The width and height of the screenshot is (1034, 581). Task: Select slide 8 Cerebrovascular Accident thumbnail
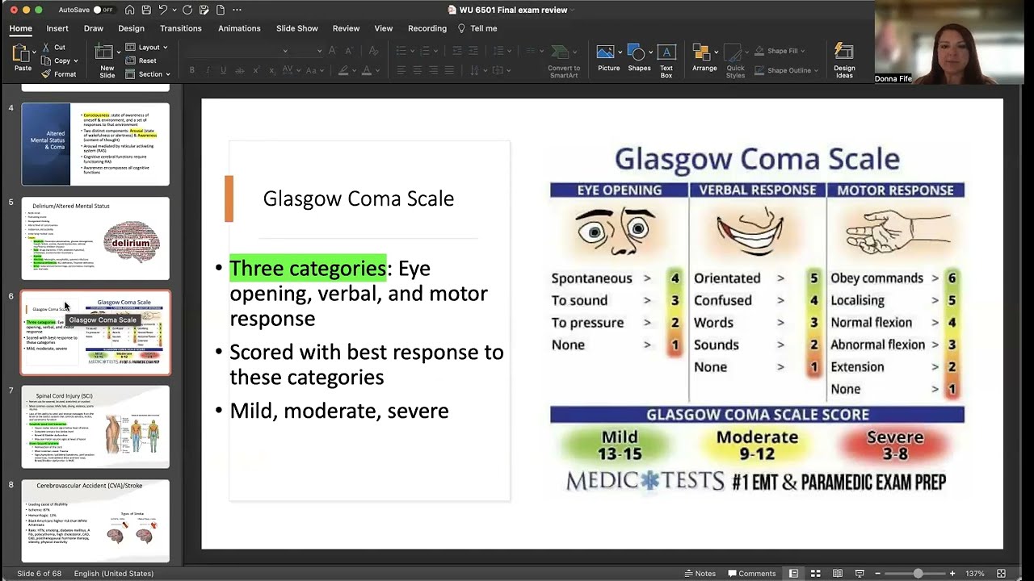click(x=95, y=521)
